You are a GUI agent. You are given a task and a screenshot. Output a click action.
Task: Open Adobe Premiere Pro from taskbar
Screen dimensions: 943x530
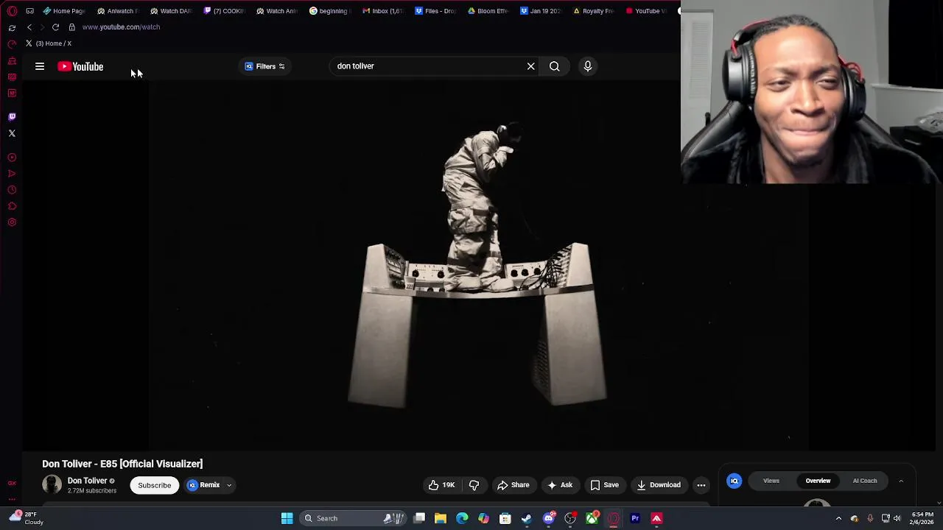coord(635,518)
